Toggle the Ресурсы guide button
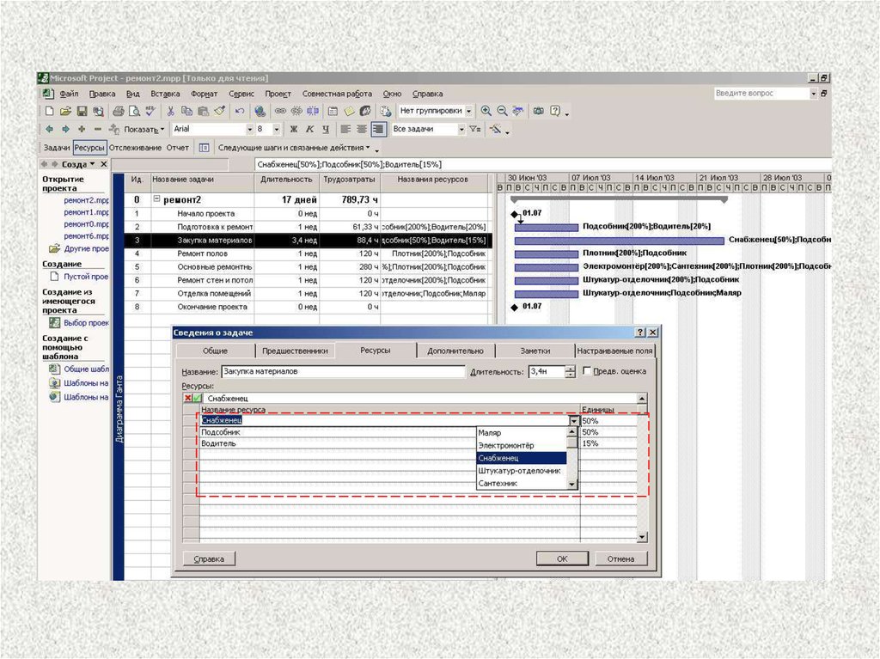Image resolution: width=880 pixels, height=659 pixels. (89, 148)
